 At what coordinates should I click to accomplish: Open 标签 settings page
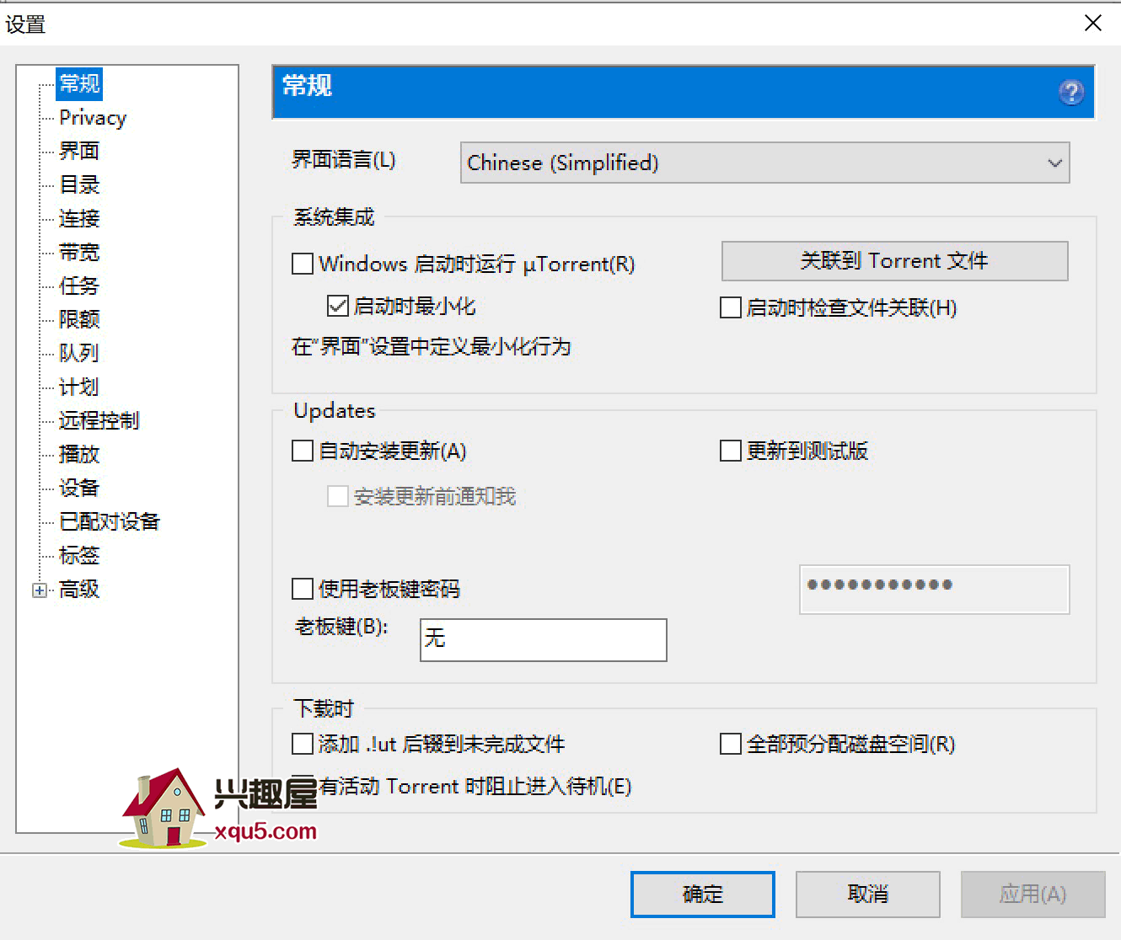[79, 555]
